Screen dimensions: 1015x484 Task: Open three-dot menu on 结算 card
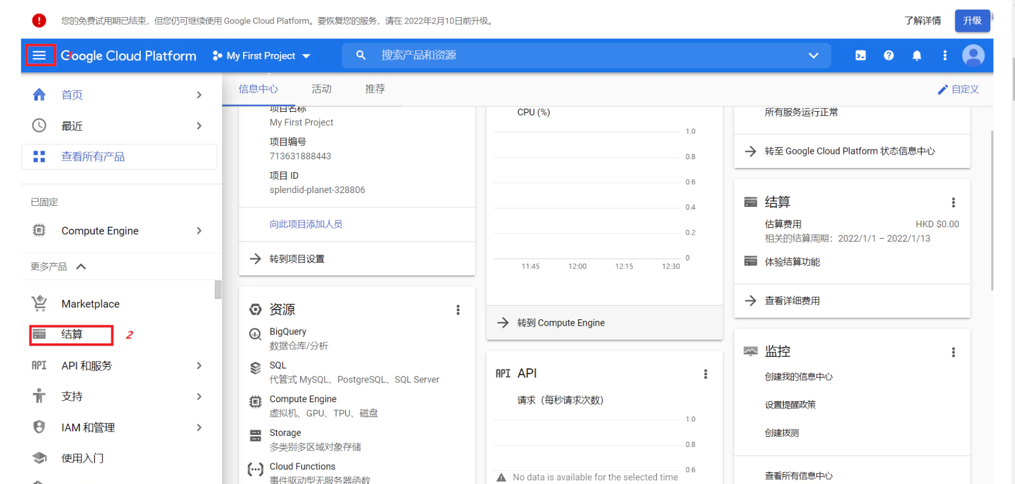tap(953, 202)
